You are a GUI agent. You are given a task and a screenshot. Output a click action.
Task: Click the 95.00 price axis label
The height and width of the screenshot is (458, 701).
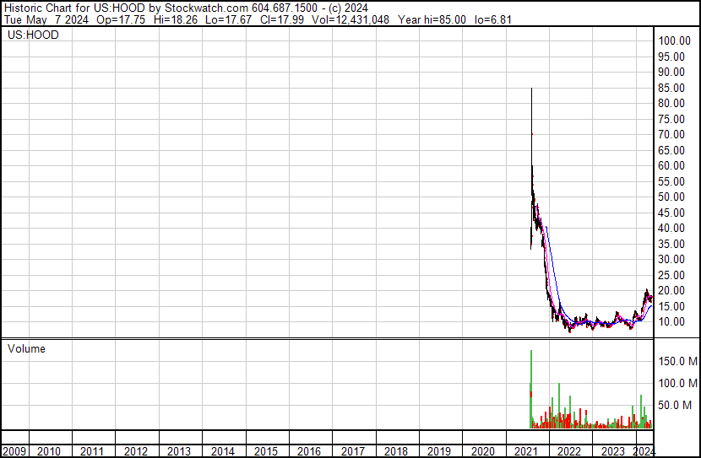(x=671, y=57)
